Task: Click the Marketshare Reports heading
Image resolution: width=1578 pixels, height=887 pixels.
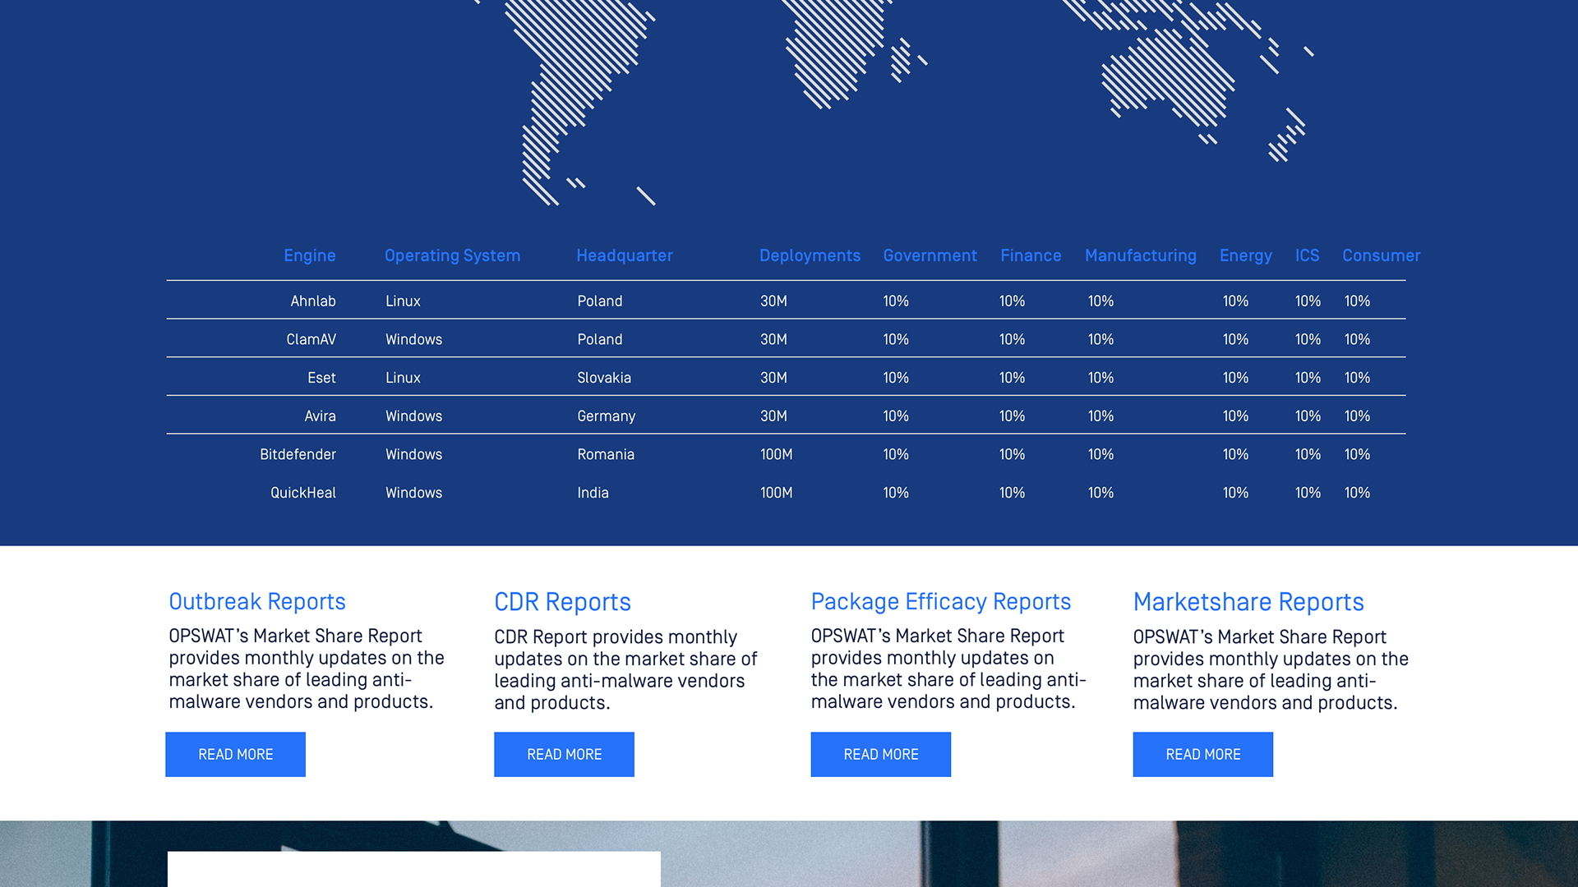Action: (1248, 602)
